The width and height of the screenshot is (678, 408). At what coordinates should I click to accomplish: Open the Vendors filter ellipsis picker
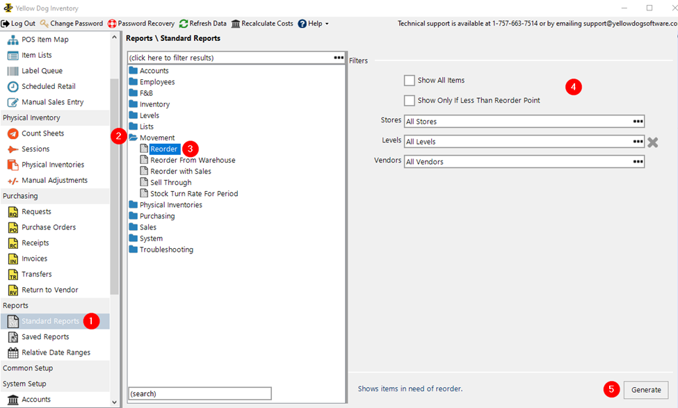click(x=638, y=162)
